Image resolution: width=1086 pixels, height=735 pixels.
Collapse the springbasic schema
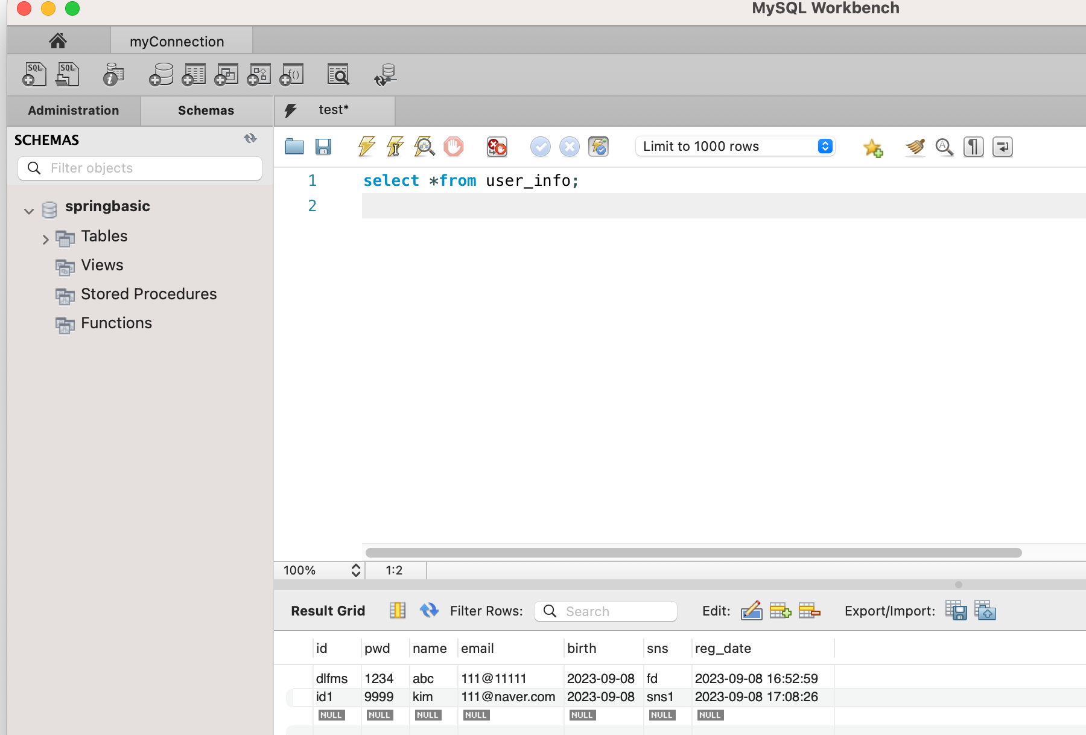(28, 211)
